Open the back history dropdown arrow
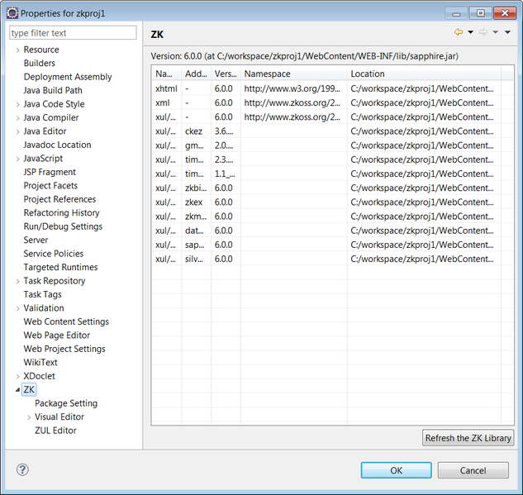 [x=471, y=32]
